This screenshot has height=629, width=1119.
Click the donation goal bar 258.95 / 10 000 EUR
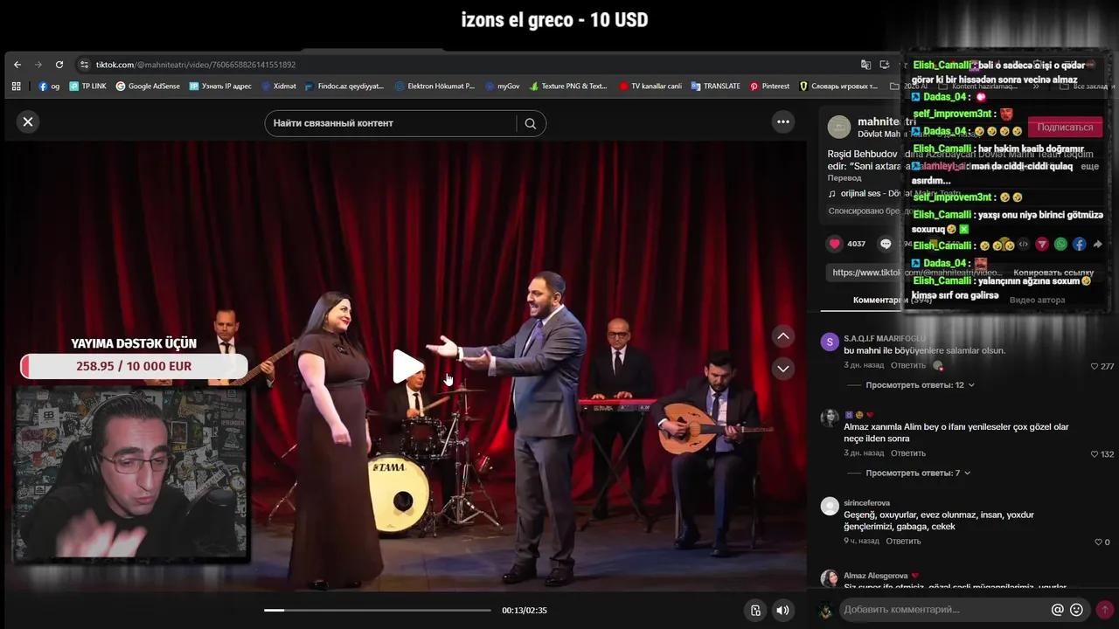click(134, 366)
